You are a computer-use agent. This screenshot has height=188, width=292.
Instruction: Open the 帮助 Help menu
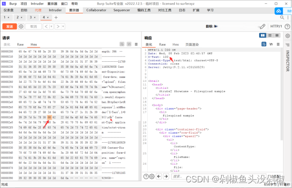click(x=75, y=4)
